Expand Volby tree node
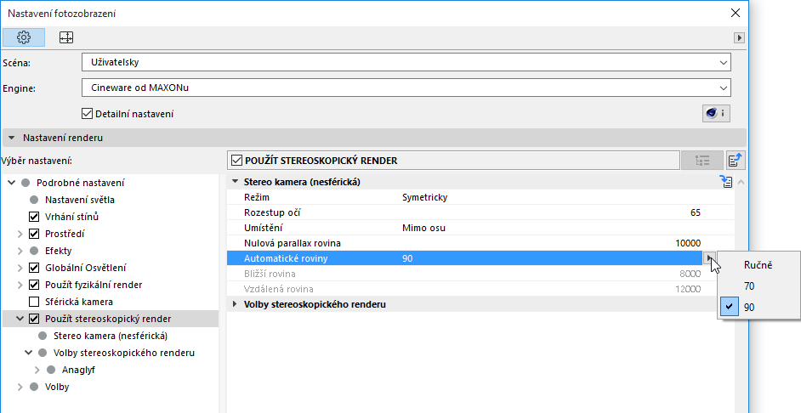 click(x=20, y=387)
